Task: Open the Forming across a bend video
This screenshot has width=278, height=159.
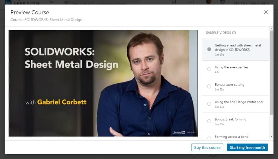Action: [x=236, y=135]
